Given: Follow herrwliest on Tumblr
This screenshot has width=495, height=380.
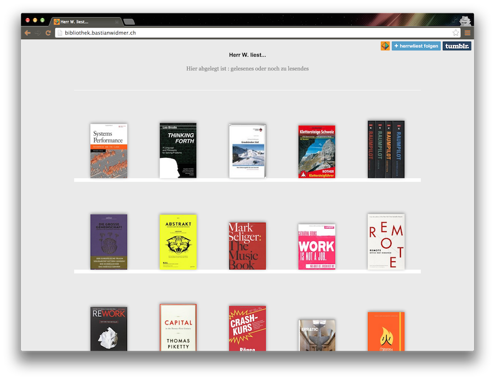Looking at the screenshot, I should 416,46.
